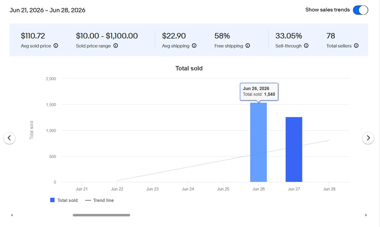The width and height of the screenshot is (380, 227).
Task: Click the 500 y-axis label
Action: 52,157
